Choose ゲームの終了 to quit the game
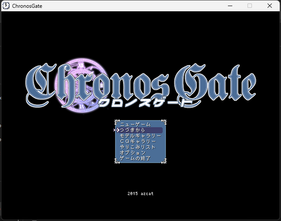The width and height of the screenshot is (281, 221). pos(135,158)
